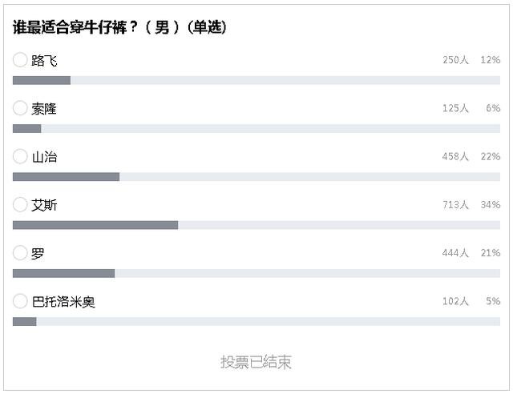The image size is (513, 394).
Task: Click the 艾斯 vote progress bar
Action: pos(256,225)
